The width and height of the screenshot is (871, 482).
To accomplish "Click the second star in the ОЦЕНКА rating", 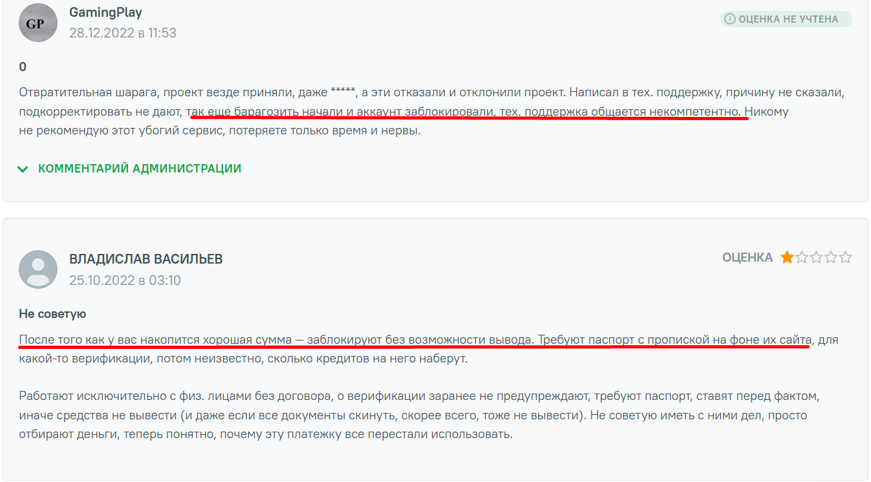I will [802, 257].
